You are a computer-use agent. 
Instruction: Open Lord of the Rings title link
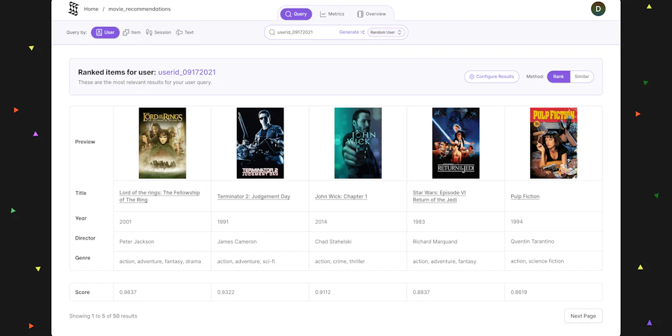159,196
